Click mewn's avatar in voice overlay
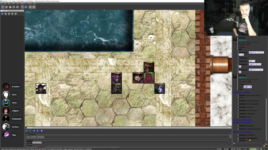Viewport: 268px width, 150px height. 6,102
